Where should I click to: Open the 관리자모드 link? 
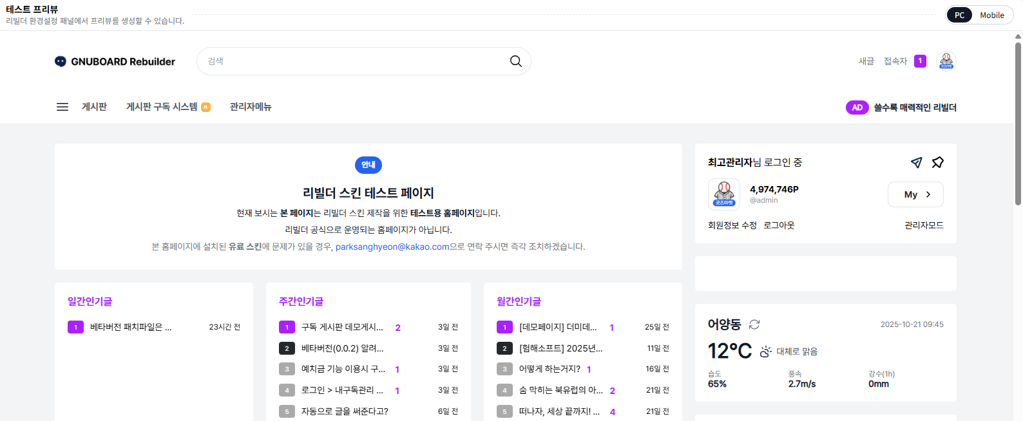(924, 225)
